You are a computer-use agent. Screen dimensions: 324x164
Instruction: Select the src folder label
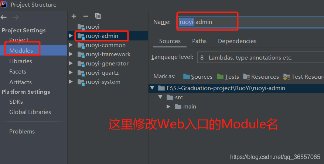179,97
